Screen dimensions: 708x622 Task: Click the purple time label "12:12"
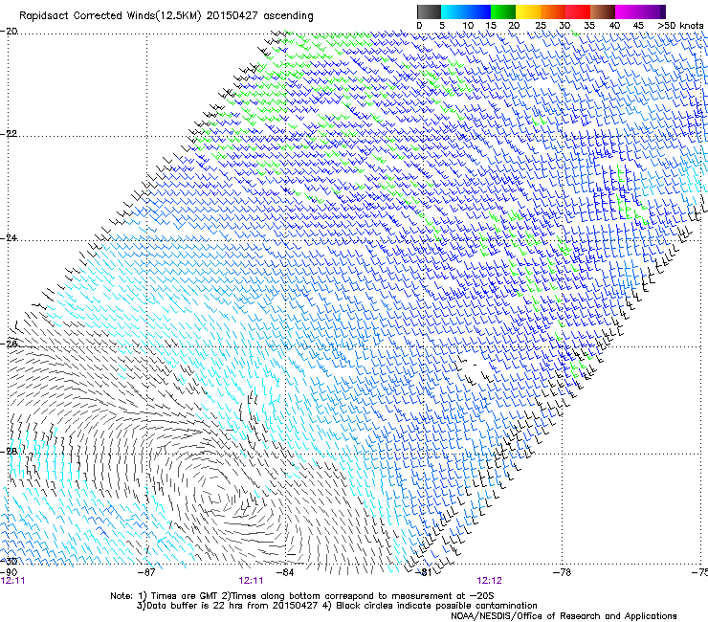click(x=490, y=581)
